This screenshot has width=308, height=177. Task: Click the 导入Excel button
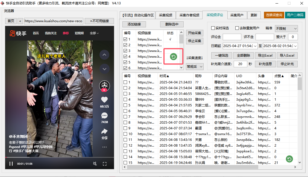coord(287,56)
